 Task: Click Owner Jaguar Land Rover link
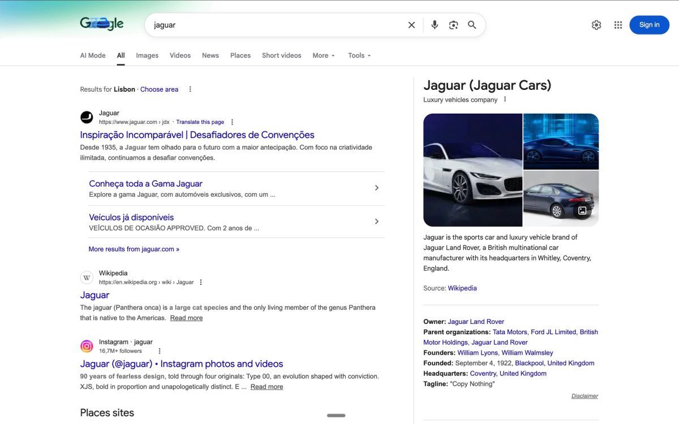click(x=476, y=322)
